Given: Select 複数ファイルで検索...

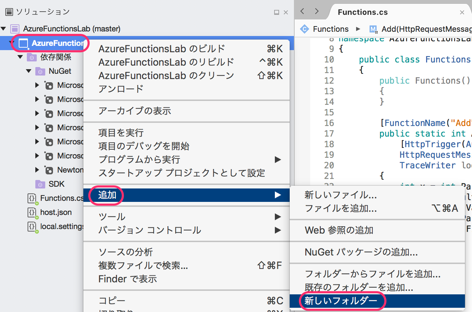Looking at the screenshot, I should coord(187,265).
